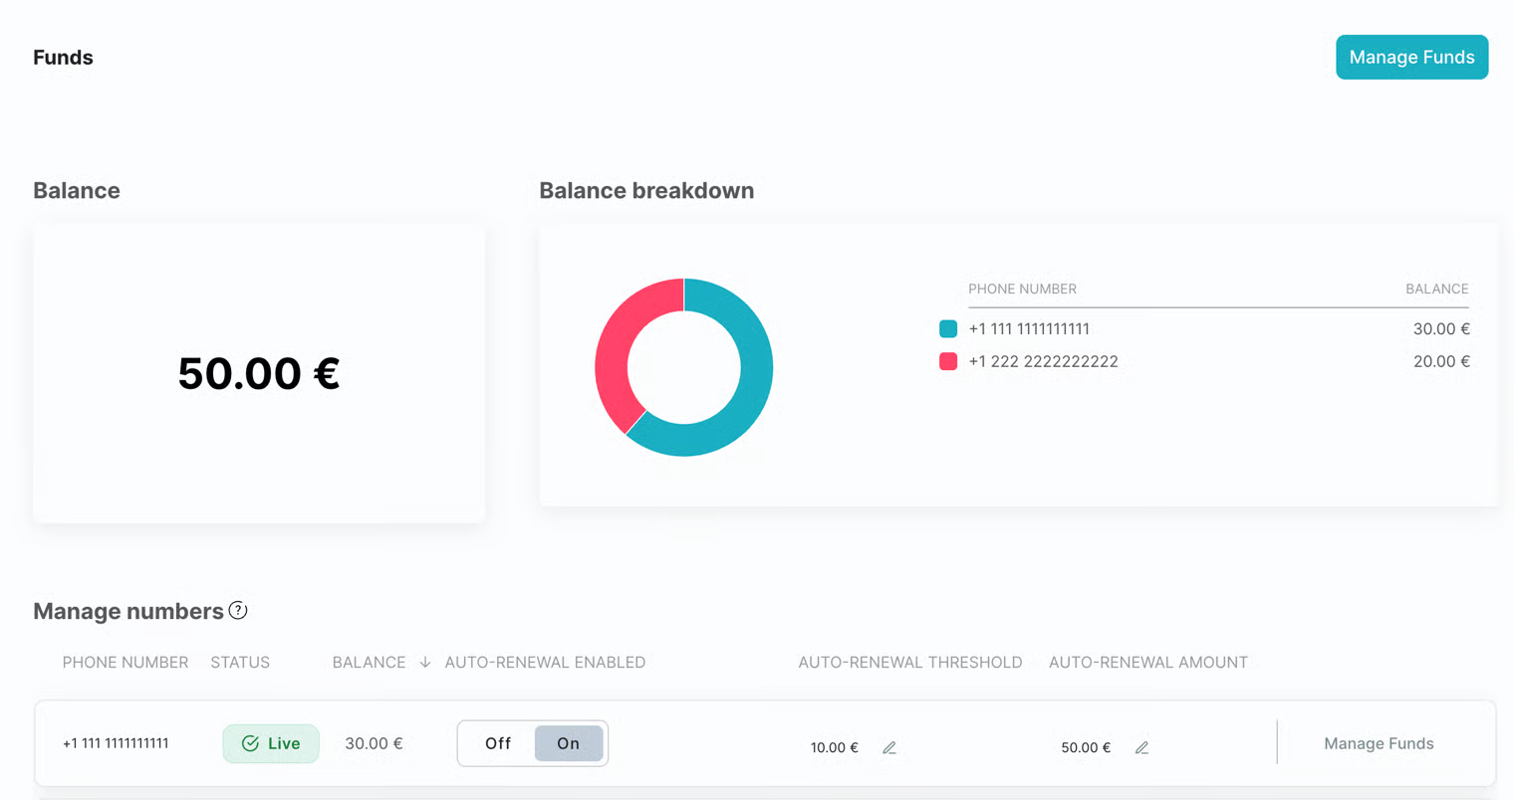The height and width of the screenshot is (800, 1514).
Task: Click the checkmark icon in the Live badge
Action: (250, 743)
